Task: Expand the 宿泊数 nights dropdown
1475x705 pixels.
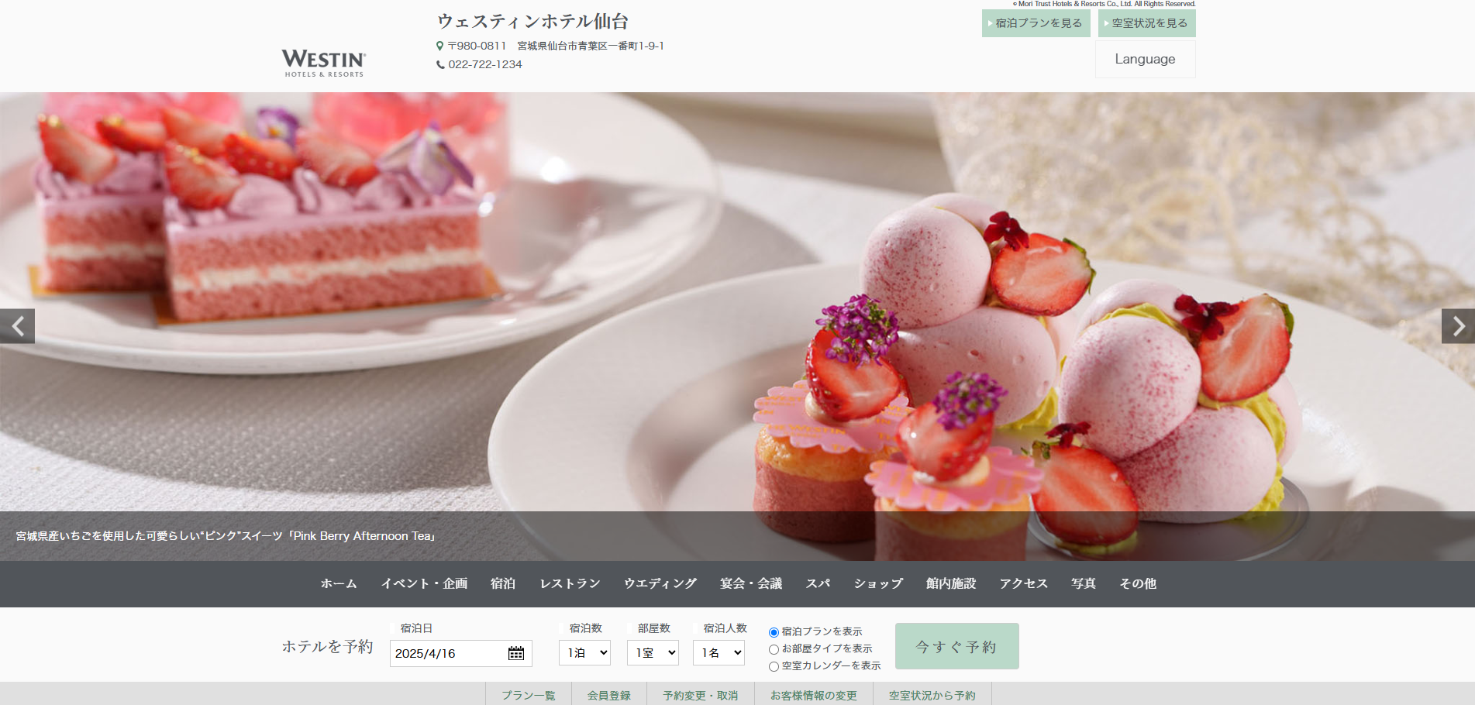Action: (x=584, y=652)
